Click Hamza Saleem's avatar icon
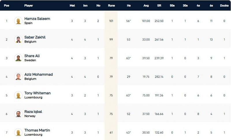Viewport: 231px width, 140px height. (x=18, y=21)
